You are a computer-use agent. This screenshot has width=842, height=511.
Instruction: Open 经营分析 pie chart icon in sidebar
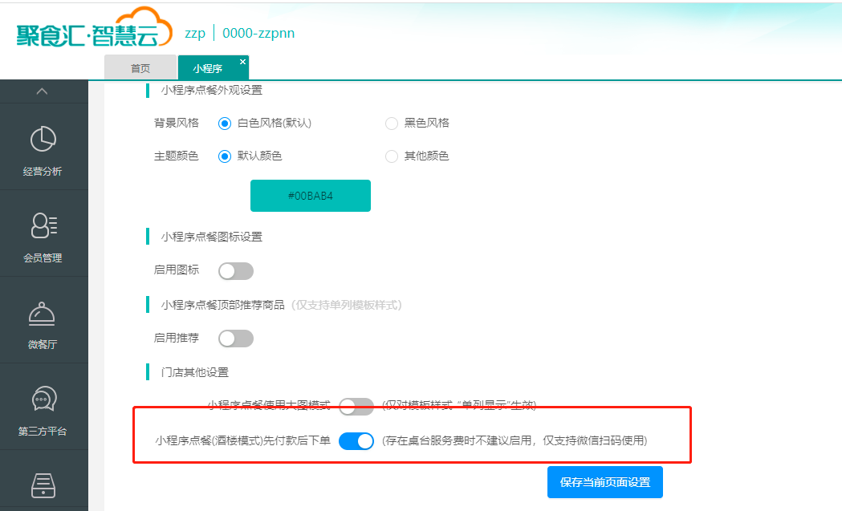(43, 140)
